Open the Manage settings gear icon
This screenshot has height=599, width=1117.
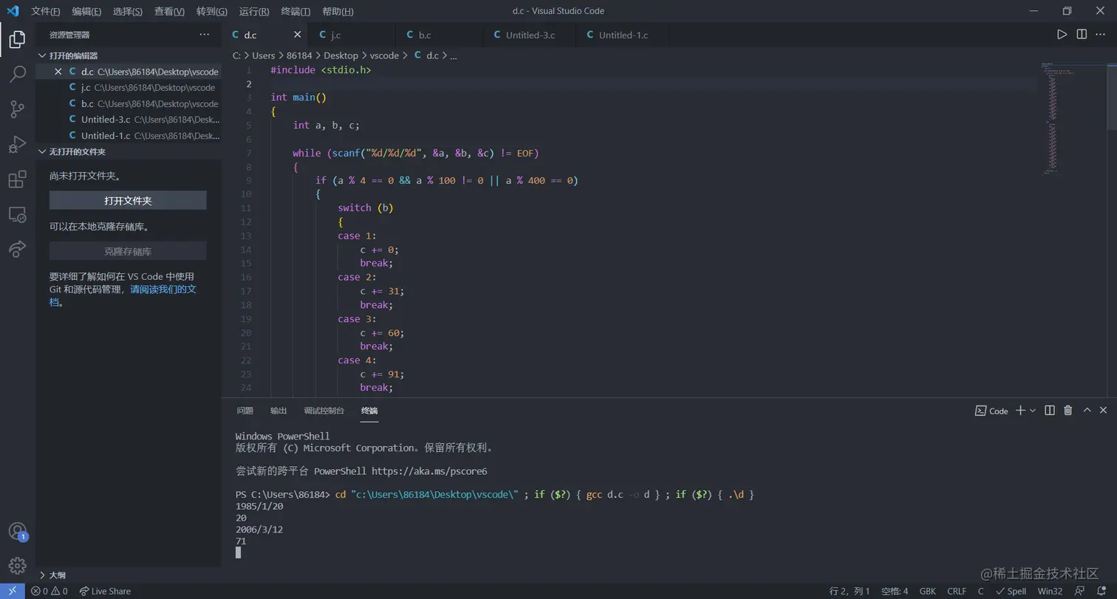pyautogui.click(x=17, y=566)
